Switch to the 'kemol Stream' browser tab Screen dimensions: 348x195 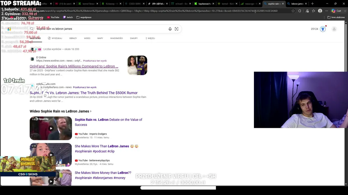click(x=89, y=4)
